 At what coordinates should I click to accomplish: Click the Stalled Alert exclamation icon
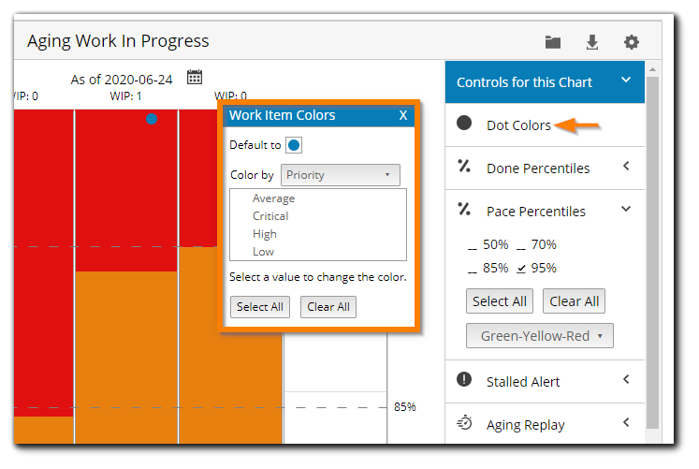tap(464, 380)
